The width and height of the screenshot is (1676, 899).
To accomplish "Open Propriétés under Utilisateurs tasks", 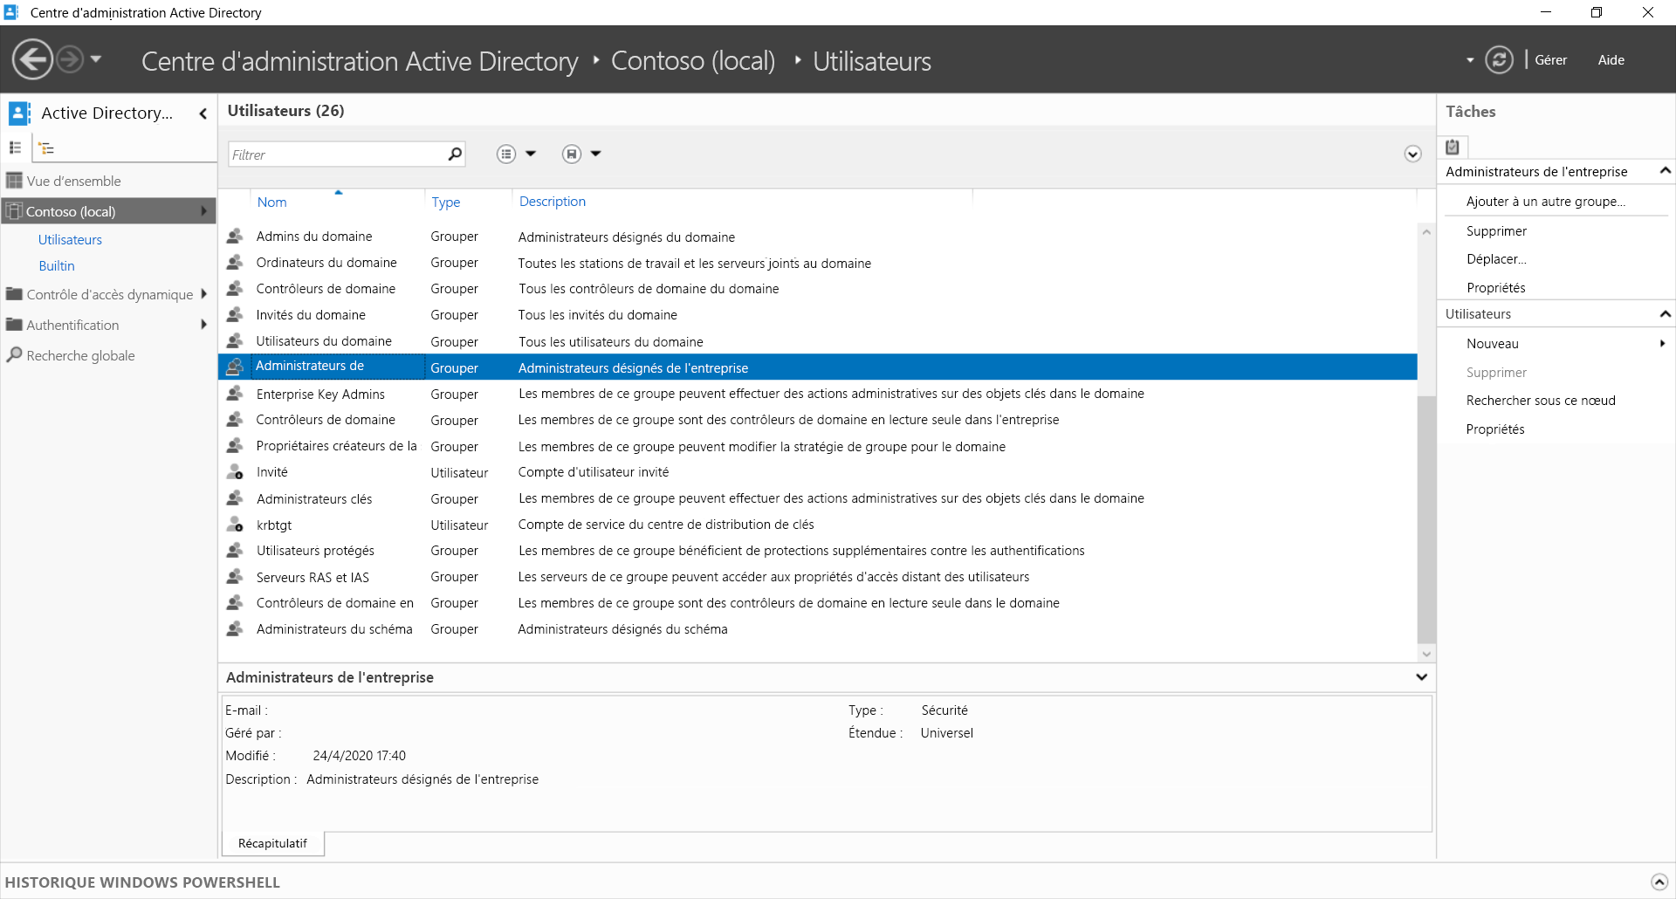I will click(x=1495, y=429).
